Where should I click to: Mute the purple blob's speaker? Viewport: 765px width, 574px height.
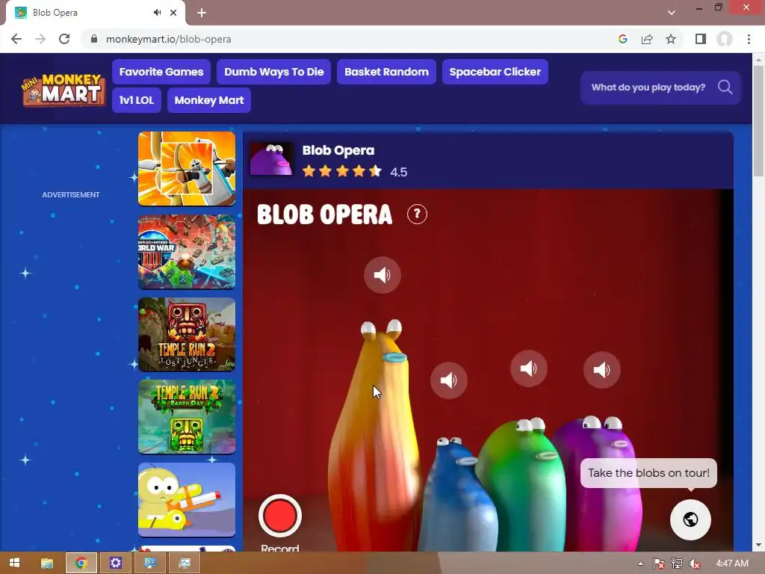[x=601, y=370]
